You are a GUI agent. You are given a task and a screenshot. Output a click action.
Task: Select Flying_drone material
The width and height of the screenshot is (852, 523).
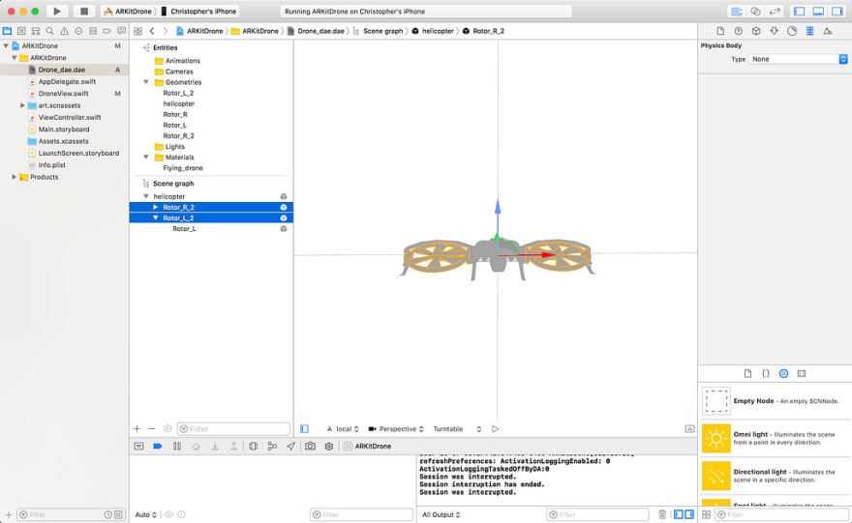183,167
